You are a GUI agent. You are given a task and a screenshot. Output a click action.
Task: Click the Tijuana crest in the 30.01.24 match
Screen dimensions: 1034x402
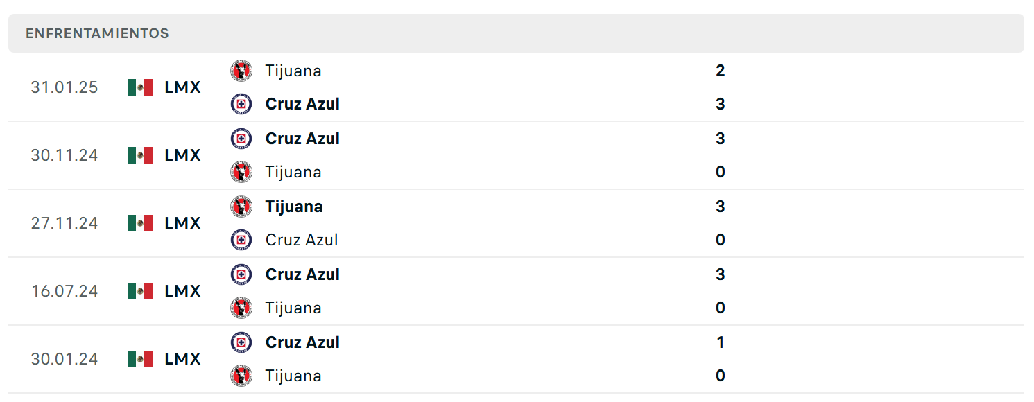241,376
